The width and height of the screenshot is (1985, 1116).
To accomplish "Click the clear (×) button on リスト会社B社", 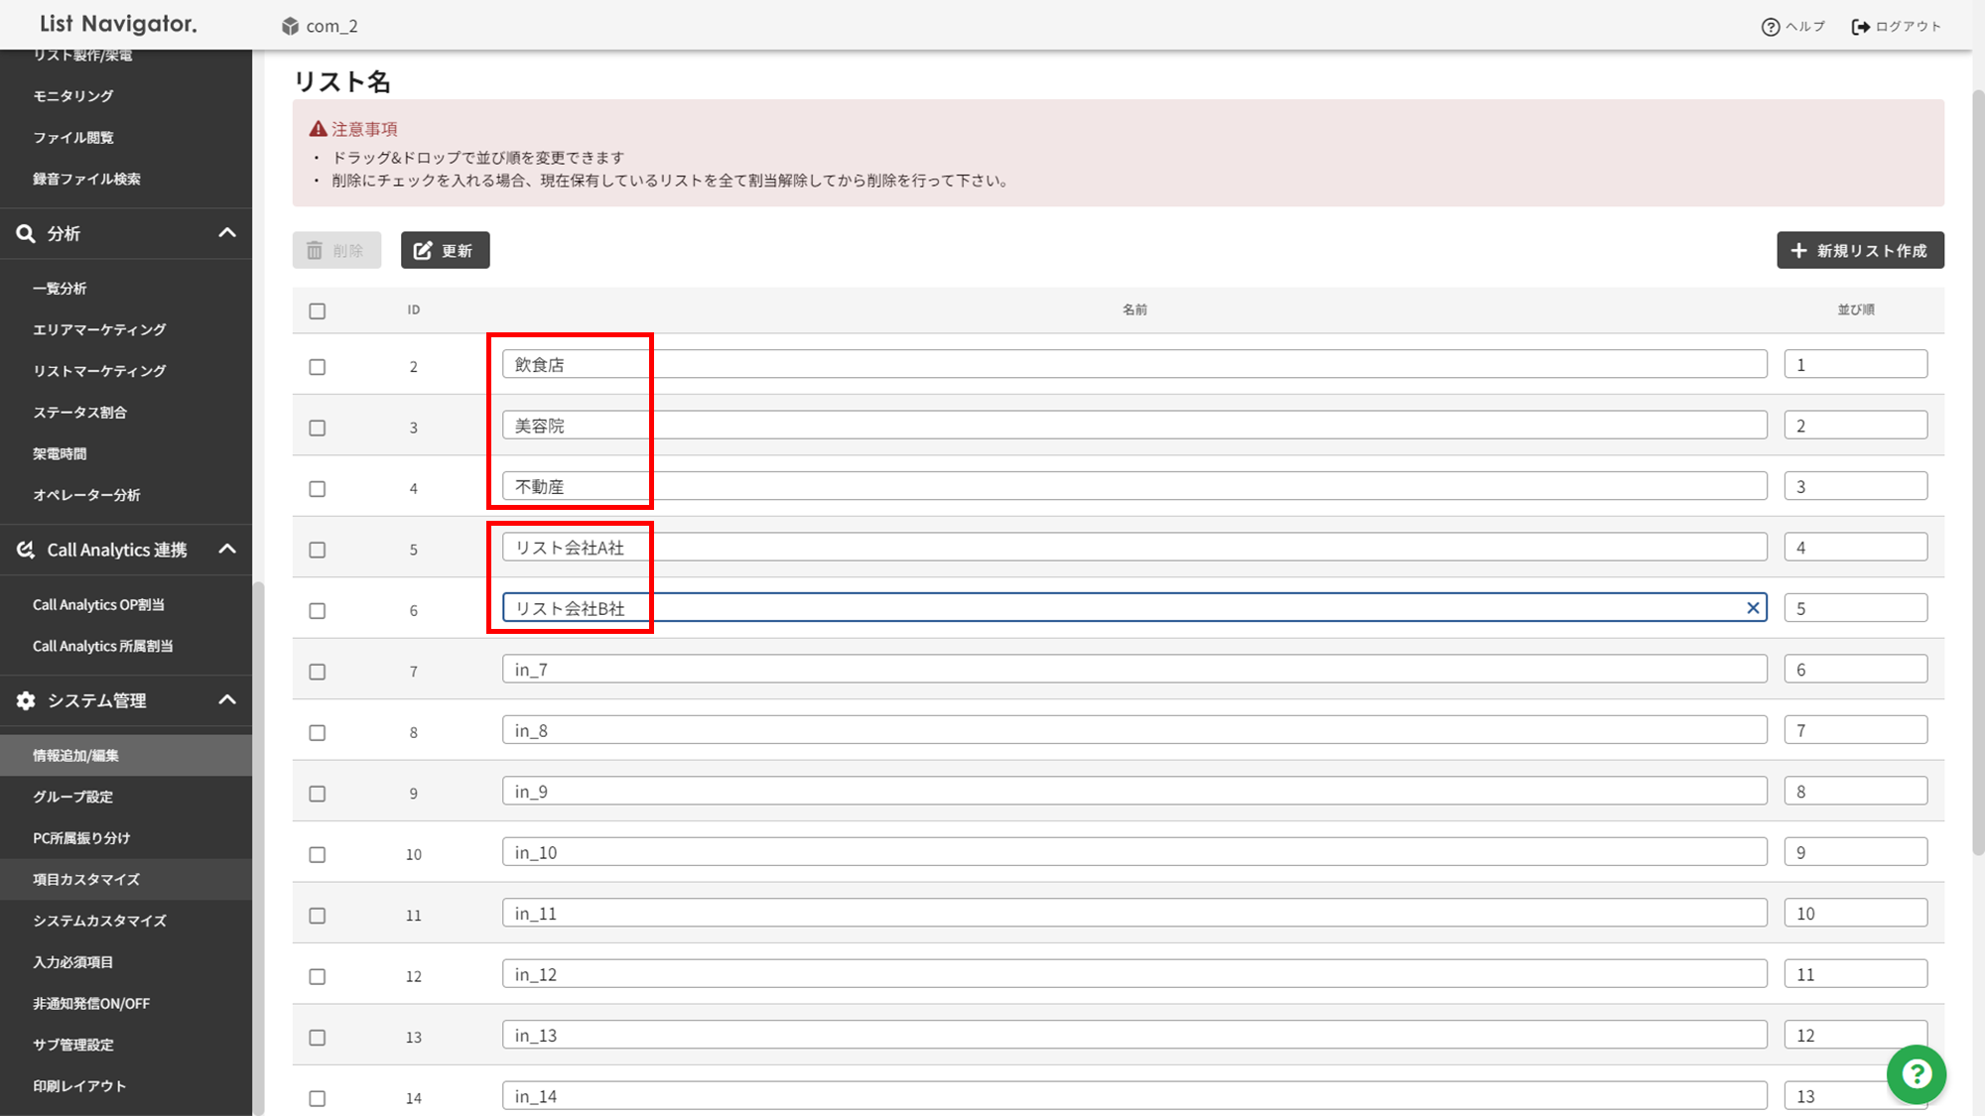I will 1753,608.
